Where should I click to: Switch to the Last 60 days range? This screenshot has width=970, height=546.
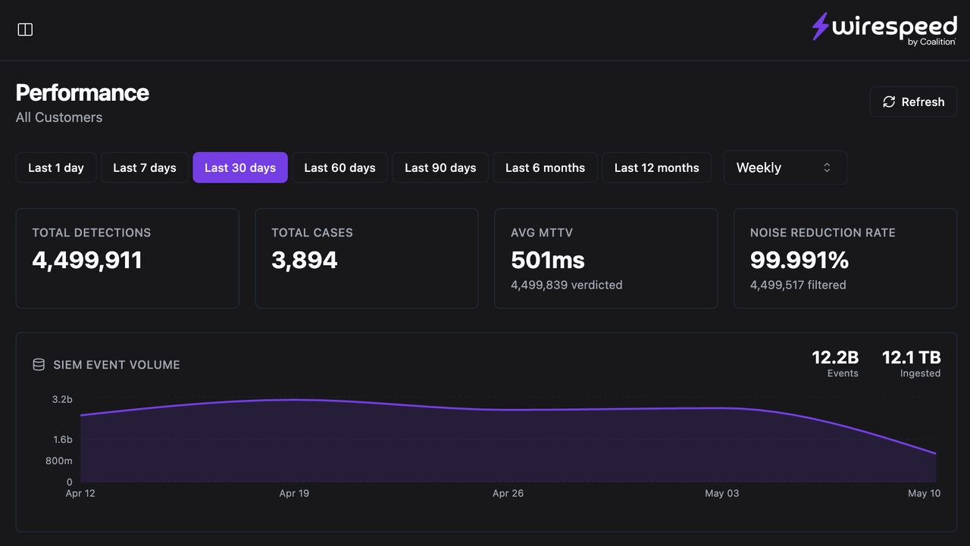339,167
